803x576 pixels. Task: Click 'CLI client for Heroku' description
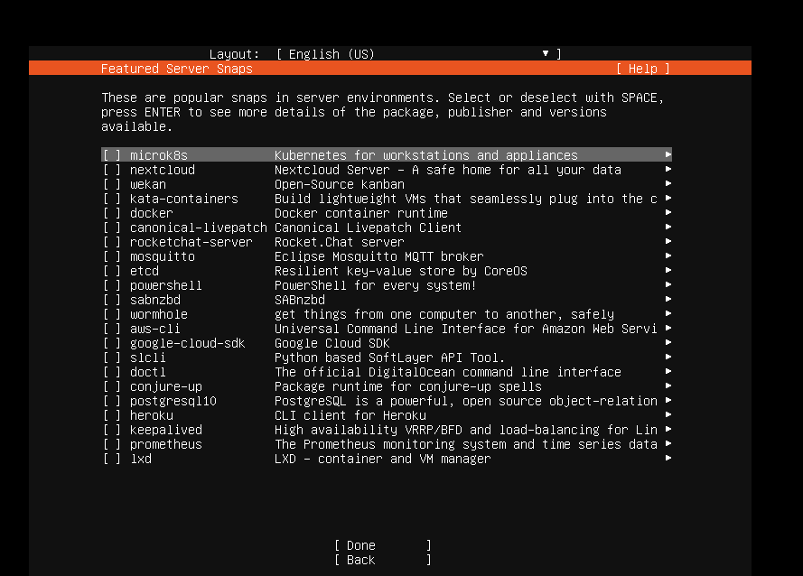coord(350,415)
